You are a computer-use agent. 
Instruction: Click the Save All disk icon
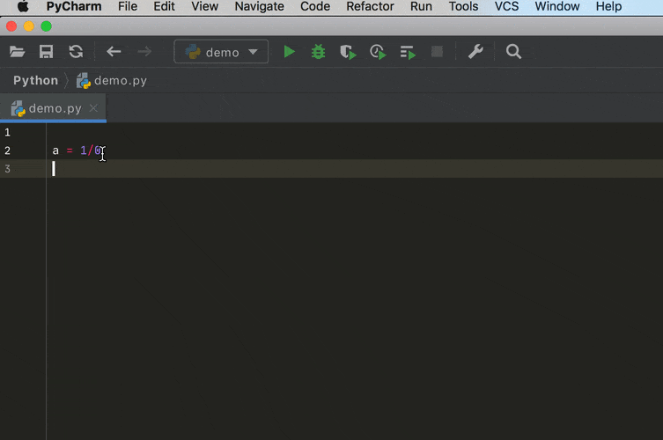pyautogui.click(x=47, y=52)
